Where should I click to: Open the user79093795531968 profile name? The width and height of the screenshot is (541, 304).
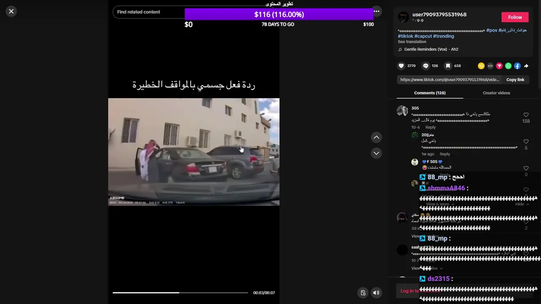[x=439, y=14]
